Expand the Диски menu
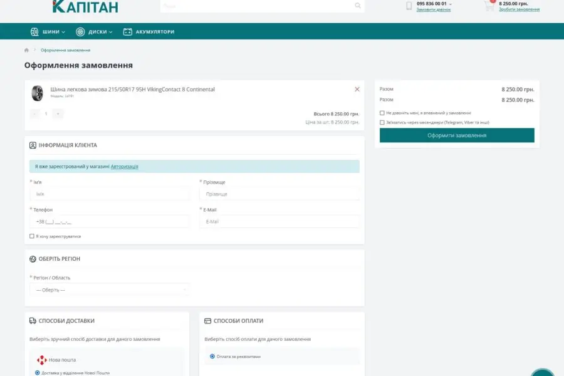The height and width of the screenshot is (376, 564). click(94, 31)
